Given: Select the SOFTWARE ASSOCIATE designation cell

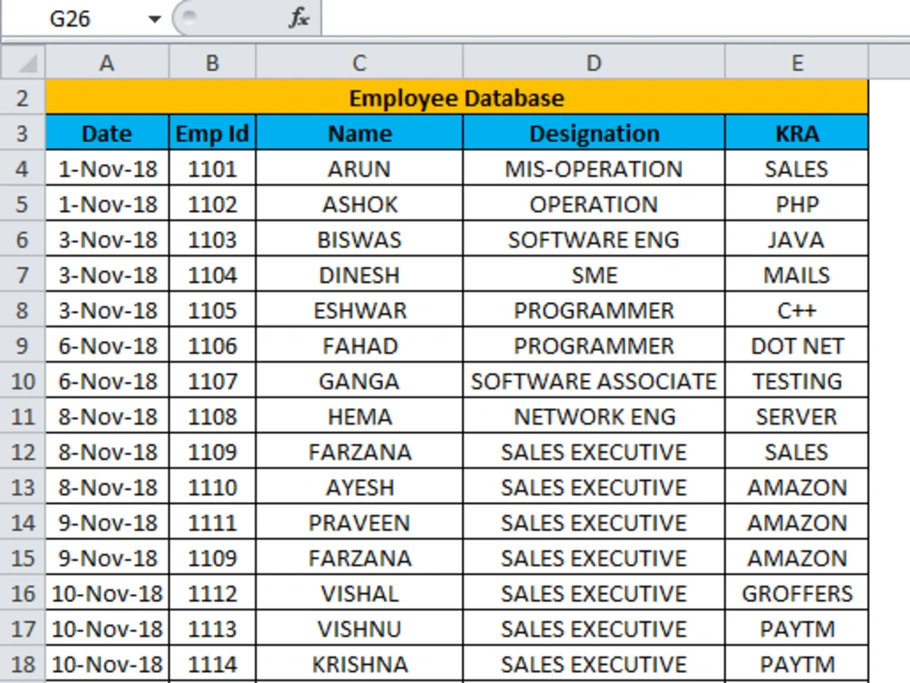Looking at the screenshot, I should point(593,381).
